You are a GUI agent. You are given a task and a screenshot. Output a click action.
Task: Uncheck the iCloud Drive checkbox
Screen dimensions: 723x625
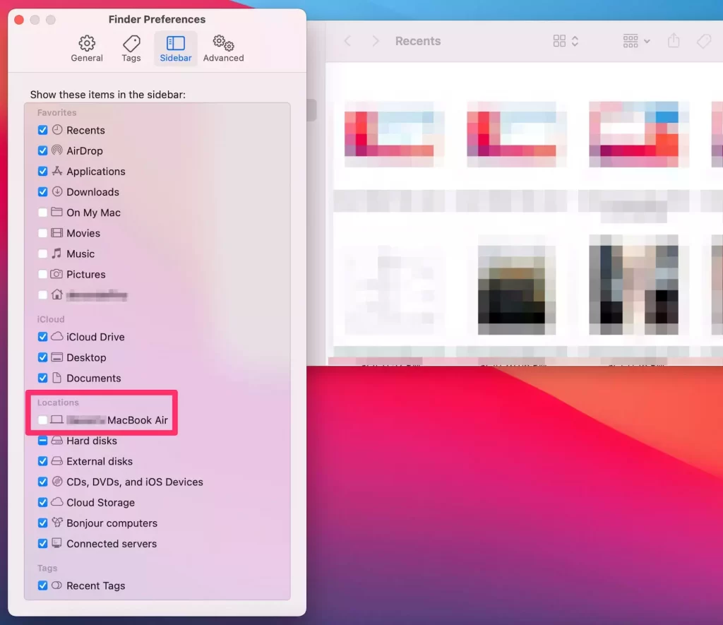(x=42, y=338)
